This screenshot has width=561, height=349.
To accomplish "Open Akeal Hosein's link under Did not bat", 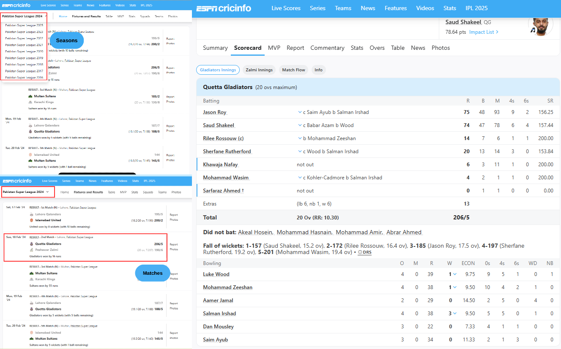I will (255, 232).
